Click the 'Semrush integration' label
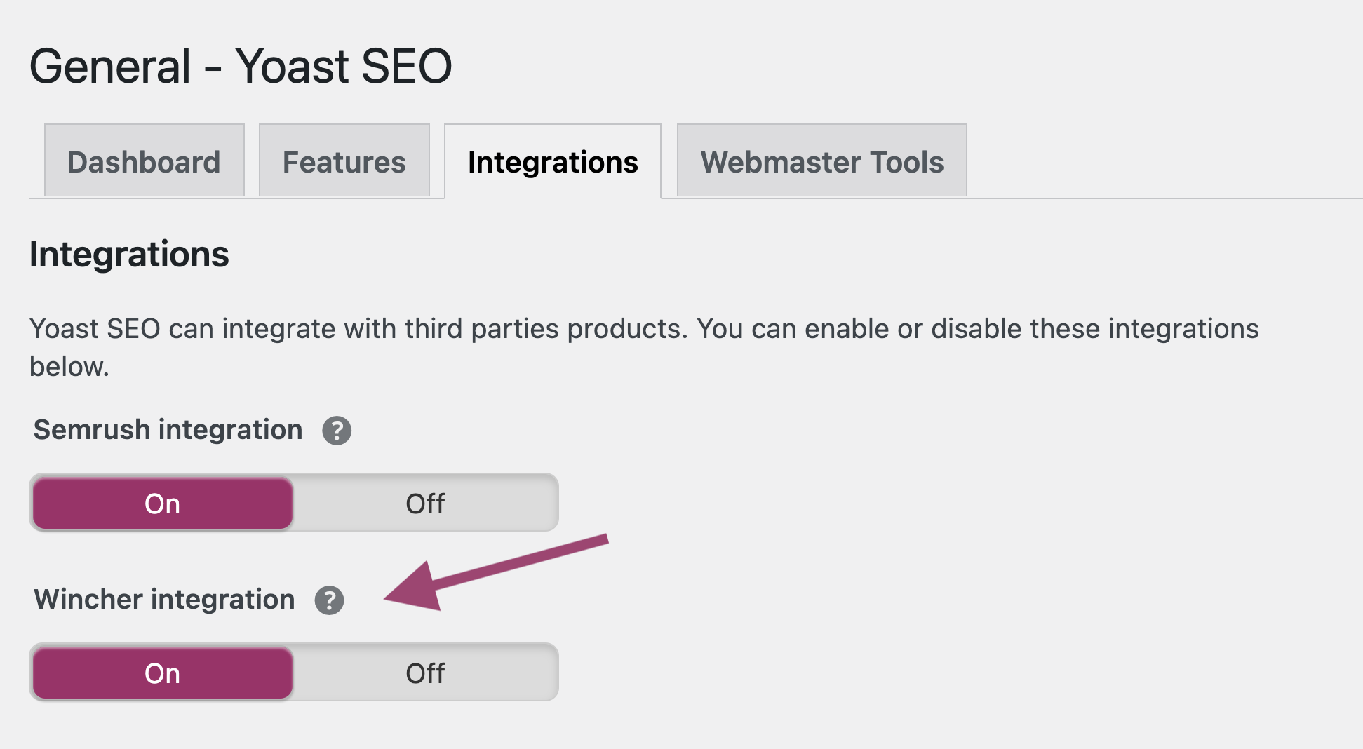This screenshot has height=749, width=1363. pos(168,429)
